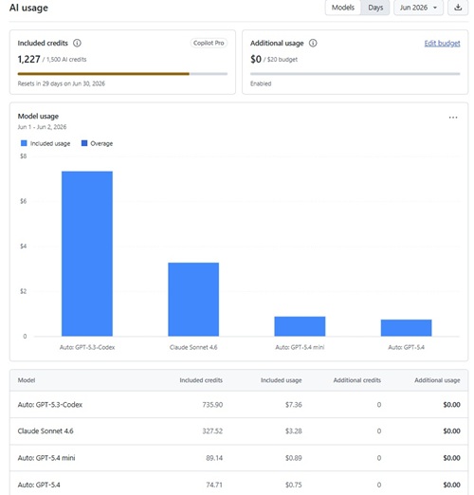This screenshot has height=495, width=474.
Task: Click the $0.00 additional usage for GPT-5.3-Codex
Action: coord(451,405)
